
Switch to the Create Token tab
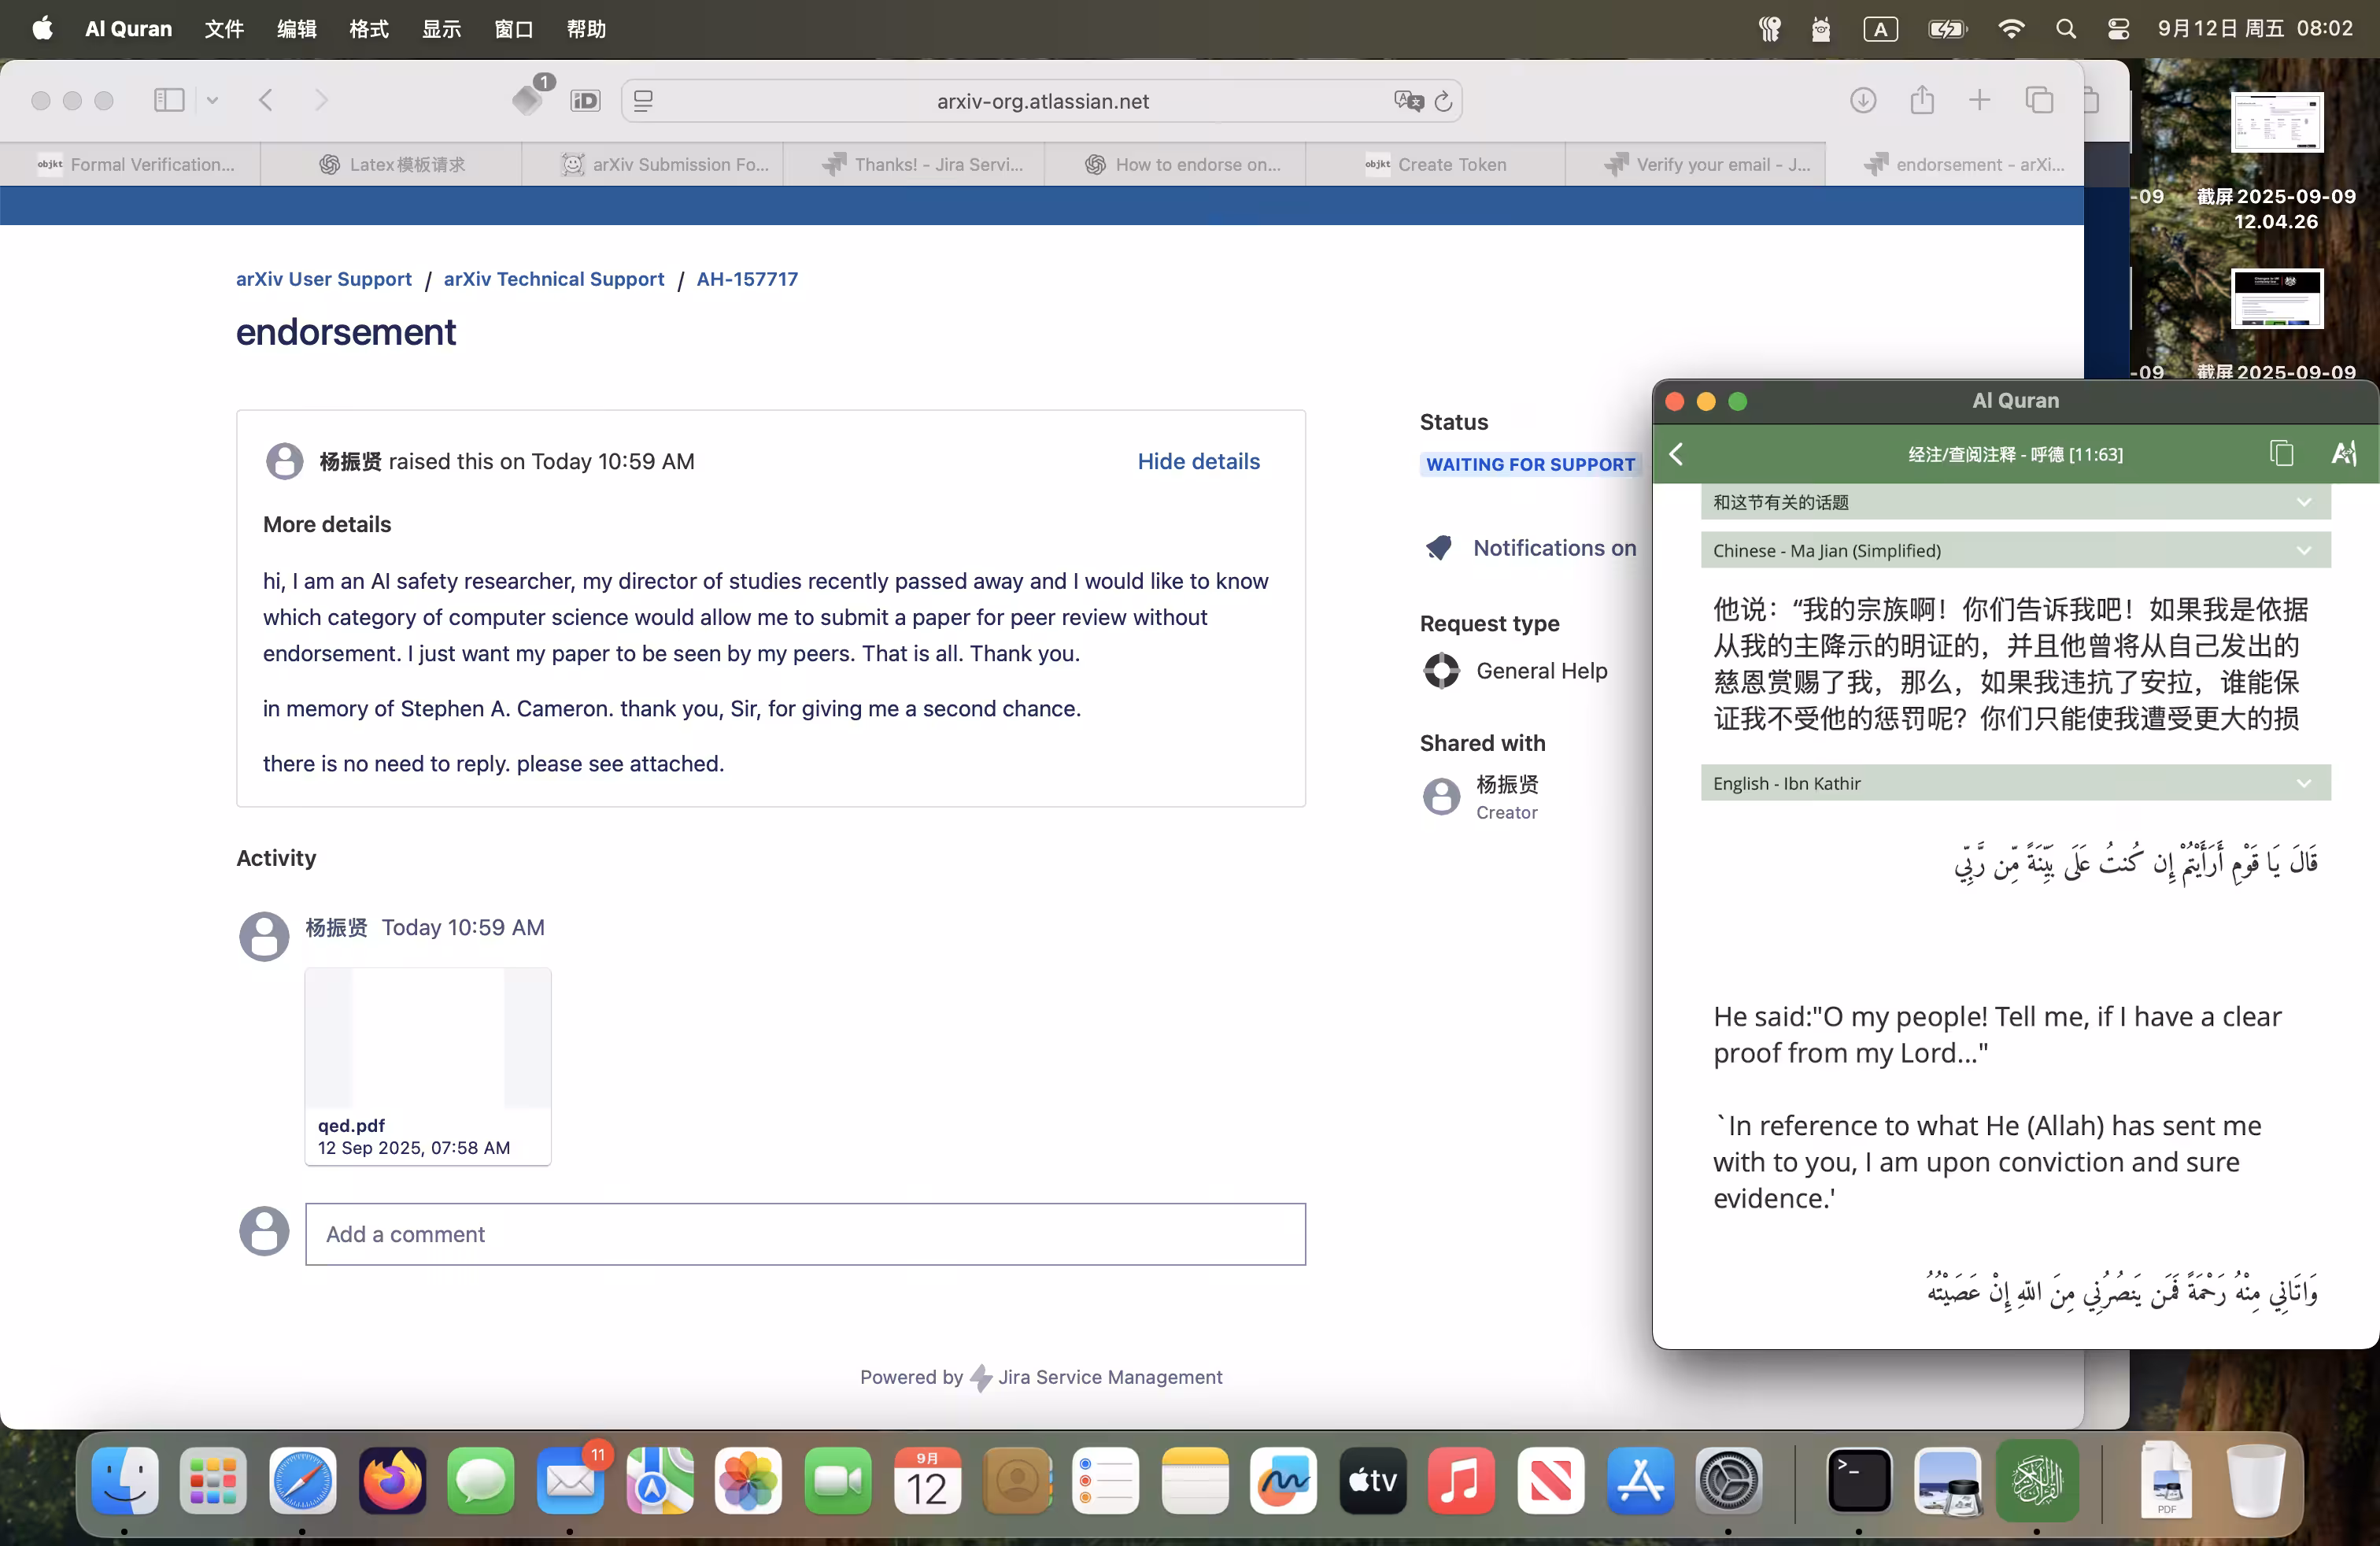(x=1435, y=164)
